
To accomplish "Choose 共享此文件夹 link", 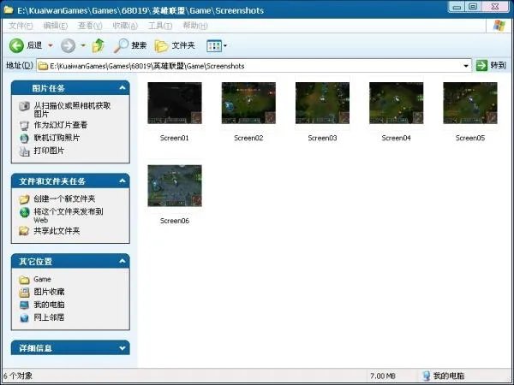I will point(57,231).
